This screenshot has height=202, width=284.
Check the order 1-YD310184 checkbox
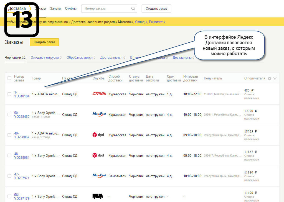9,94
